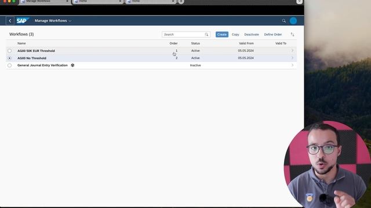Expand the Manage Workflows title dropdown

click(70, 21)
